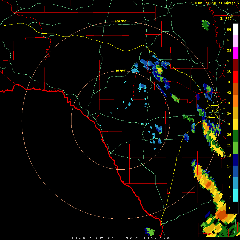The width and height of the screenshot is (240, 240).
Task: Click the magenta legend swatch
Action: (x=235, y=53)
